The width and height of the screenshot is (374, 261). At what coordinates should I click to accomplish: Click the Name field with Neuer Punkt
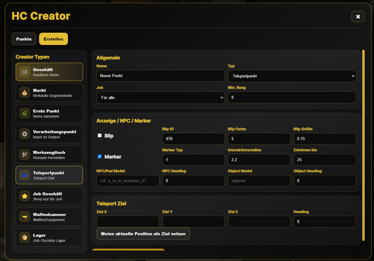point(161,76)
